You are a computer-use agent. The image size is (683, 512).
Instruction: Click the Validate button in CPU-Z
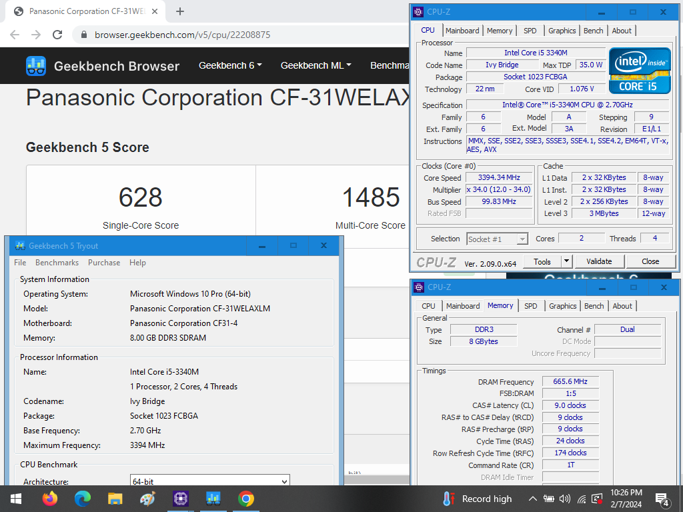tap(600, 261)
